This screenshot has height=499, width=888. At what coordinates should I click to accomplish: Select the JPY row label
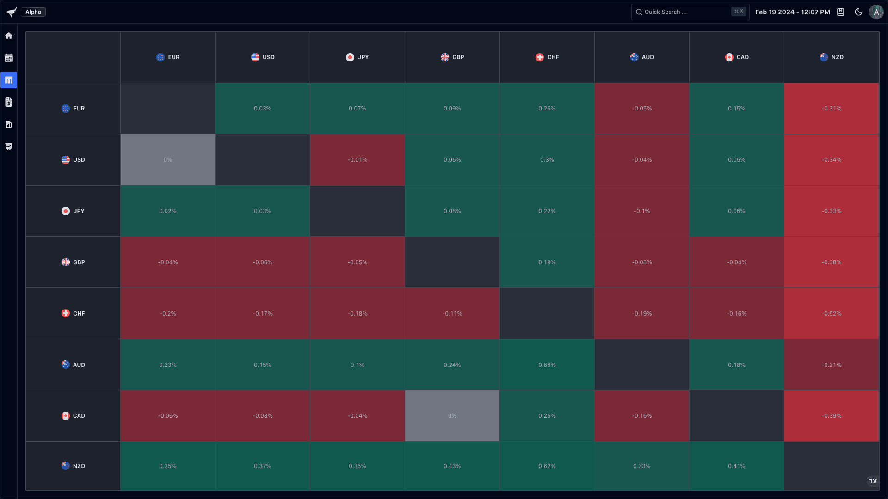(73, 211)
